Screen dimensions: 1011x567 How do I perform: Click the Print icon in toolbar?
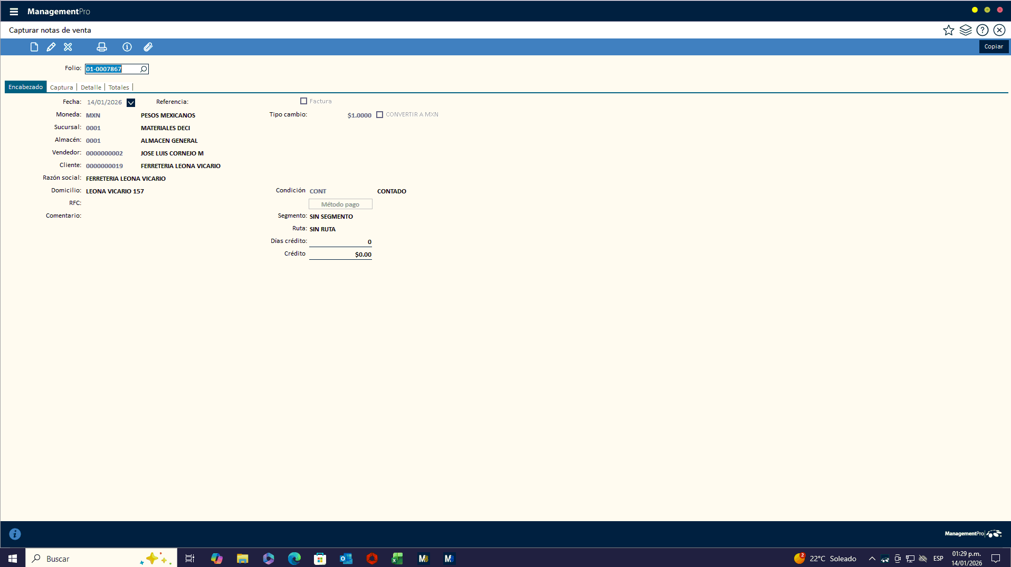[102, 47]
